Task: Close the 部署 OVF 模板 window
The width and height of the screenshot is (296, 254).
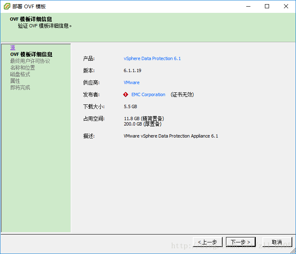Action: 286,6
